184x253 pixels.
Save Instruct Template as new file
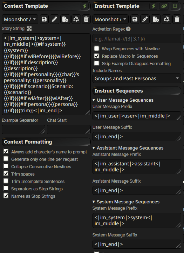[x=156, y=19]
